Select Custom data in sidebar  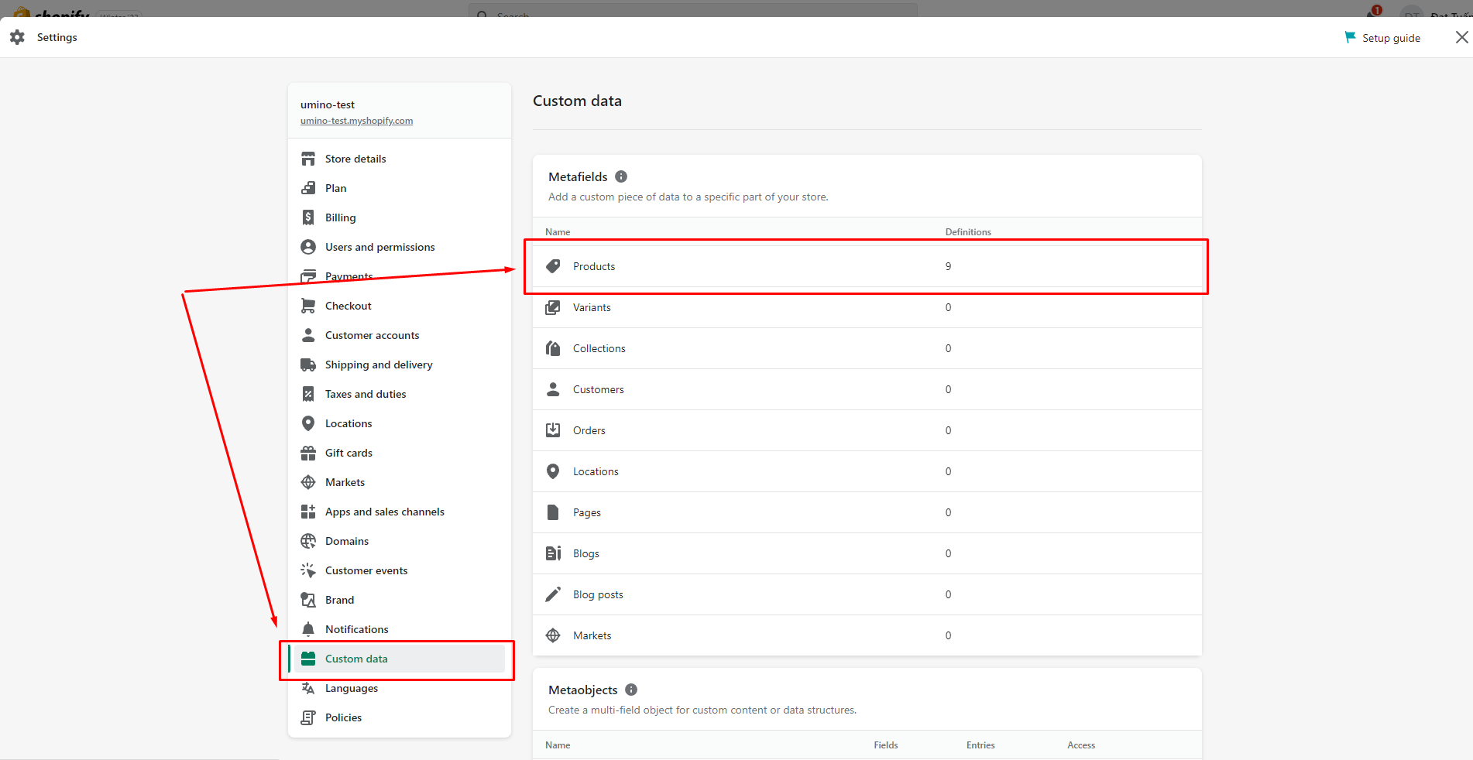coord(356,659)
